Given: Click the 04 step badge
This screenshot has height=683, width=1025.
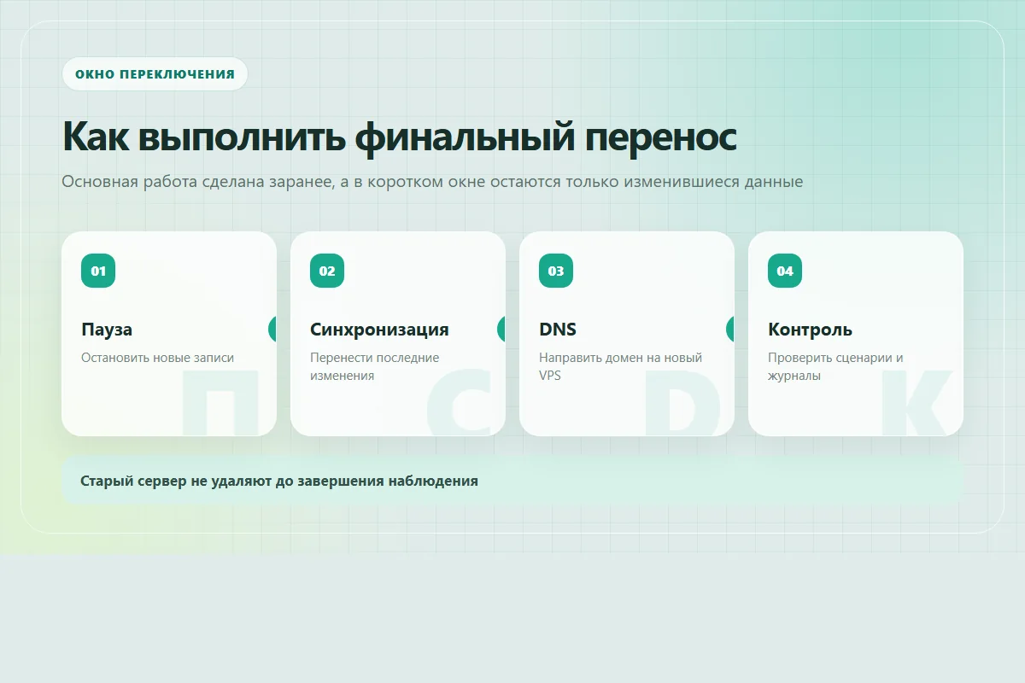Looking at the screenshot, I should click(785, 271).
